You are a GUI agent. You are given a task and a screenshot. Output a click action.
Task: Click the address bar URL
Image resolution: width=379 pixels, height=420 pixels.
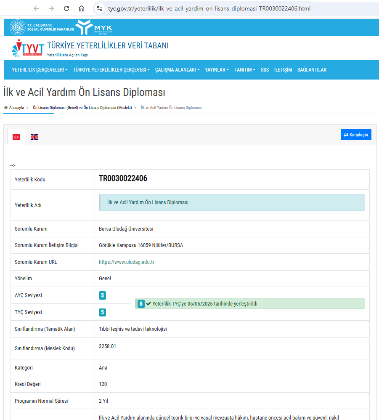click(209, 8)
